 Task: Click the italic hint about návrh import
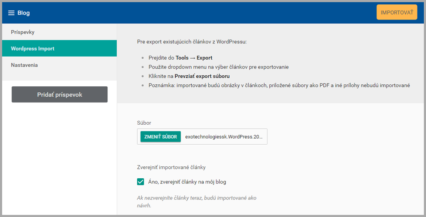(196, 202)
